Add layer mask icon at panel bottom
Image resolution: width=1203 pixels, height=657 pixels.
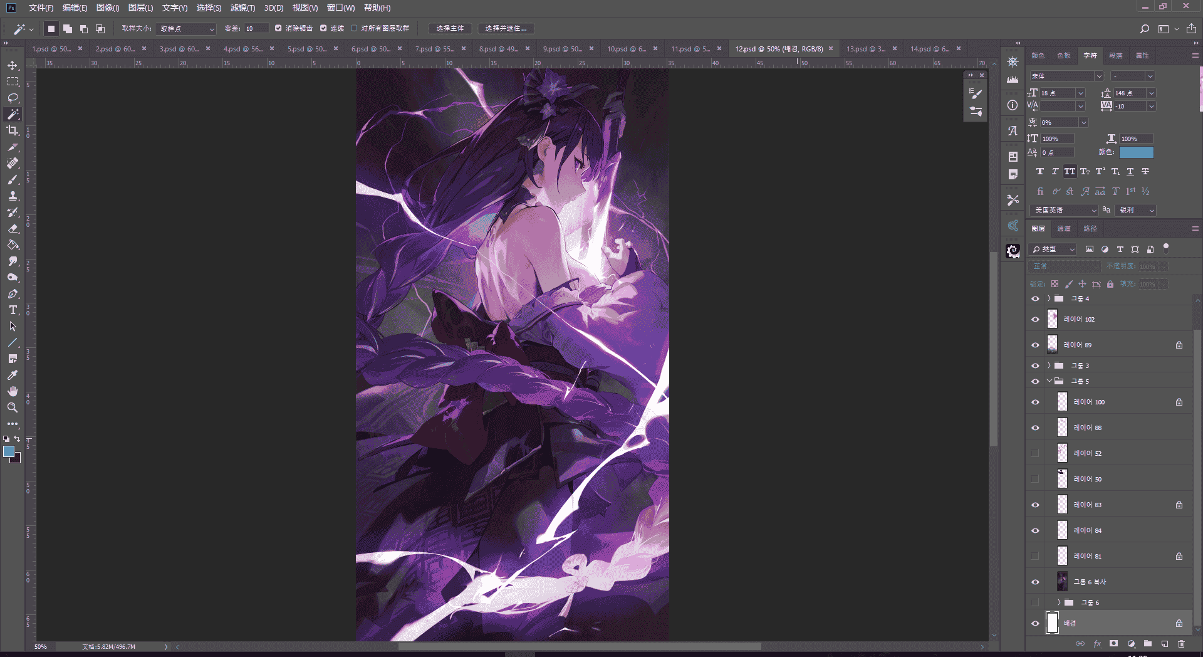(x=1113, y=644)
